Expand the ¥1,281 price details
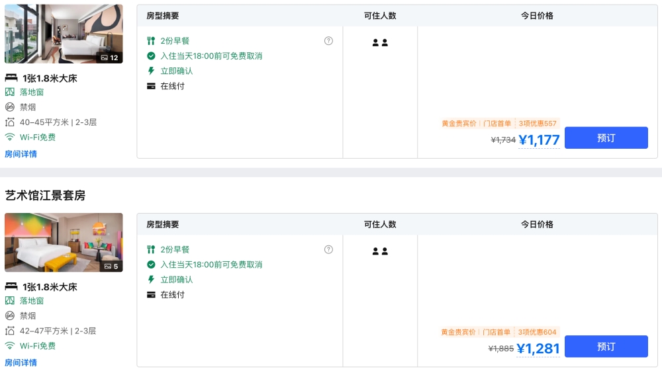662x371 pixels. (538, 349)
